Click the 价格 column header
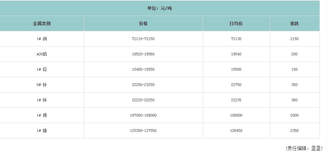 [143, 24]
